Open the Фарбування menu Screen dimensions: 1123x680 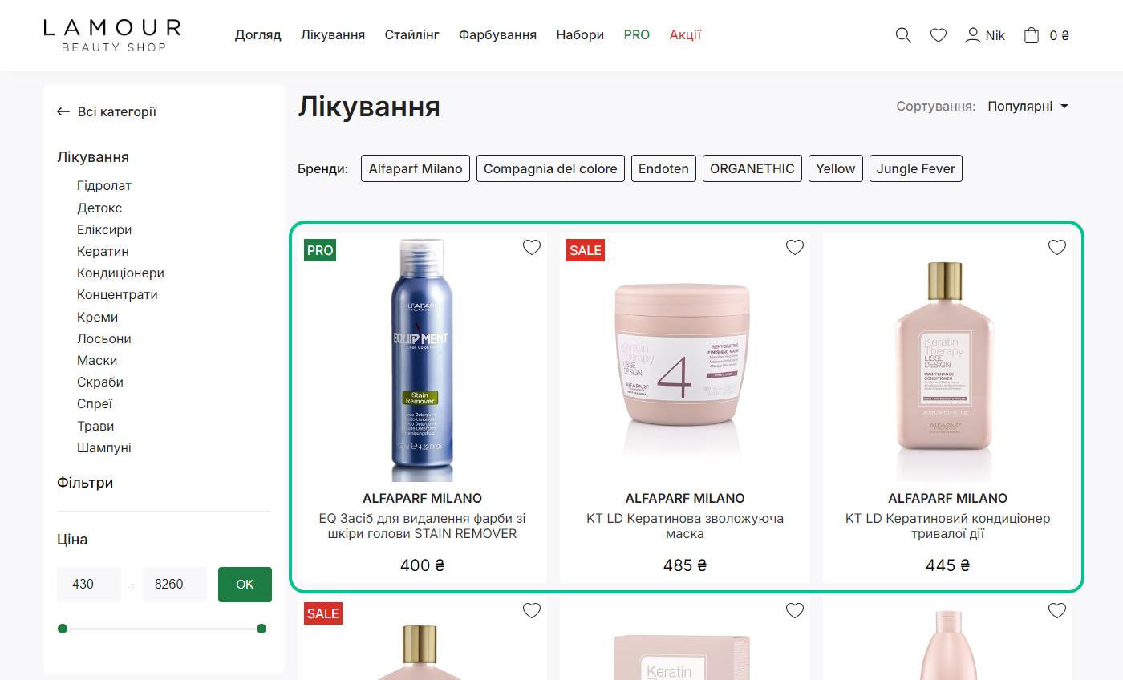(x=497, y=35)
